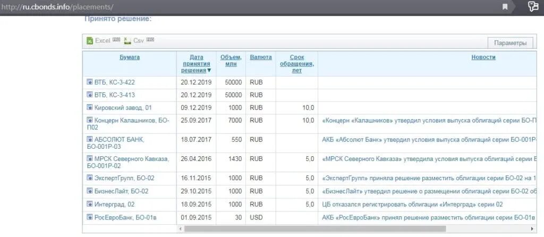Open ВТБ, КС-3-413 bond link
This screenshot has width=544, height=237.
[115, 95]
